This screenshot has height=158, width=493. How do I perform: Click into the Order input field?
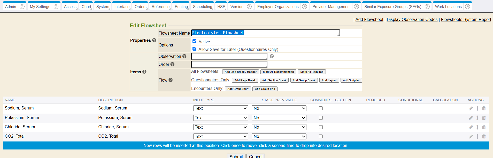[229, 64]
